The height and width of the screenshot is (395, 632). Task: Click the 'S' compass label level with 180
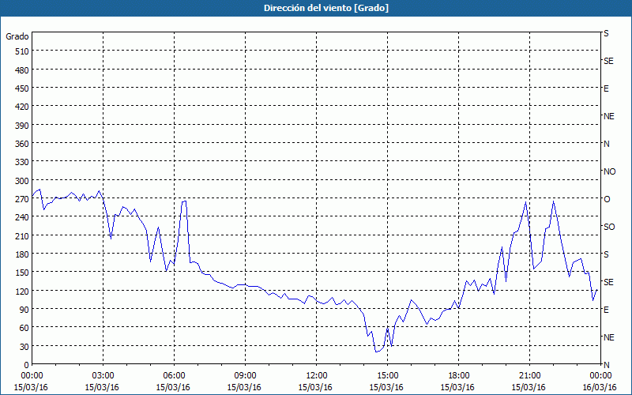coord(606,254)
